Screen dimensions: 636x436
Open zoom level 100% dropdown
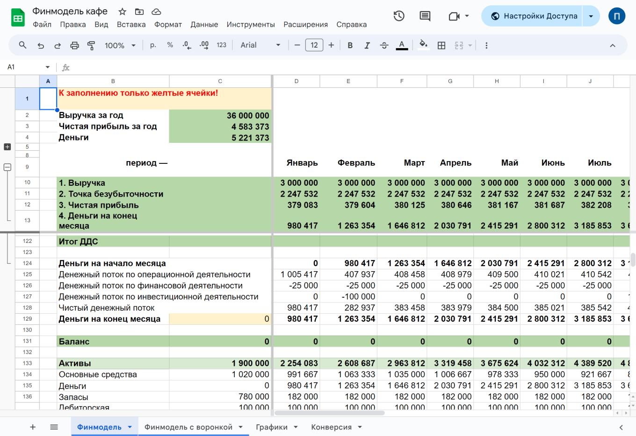[x=120, y=45]
